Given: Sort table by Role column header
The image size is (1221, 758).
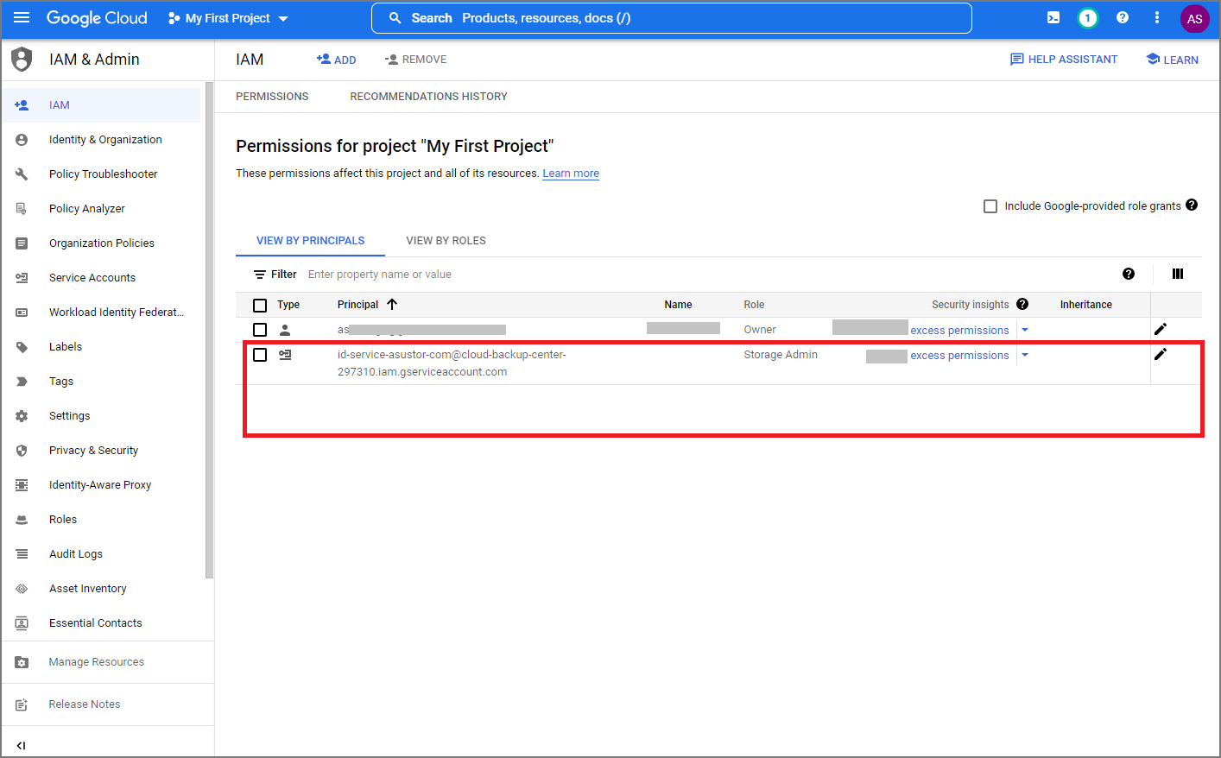Looking at the screenshot, I should click(754, 305).
